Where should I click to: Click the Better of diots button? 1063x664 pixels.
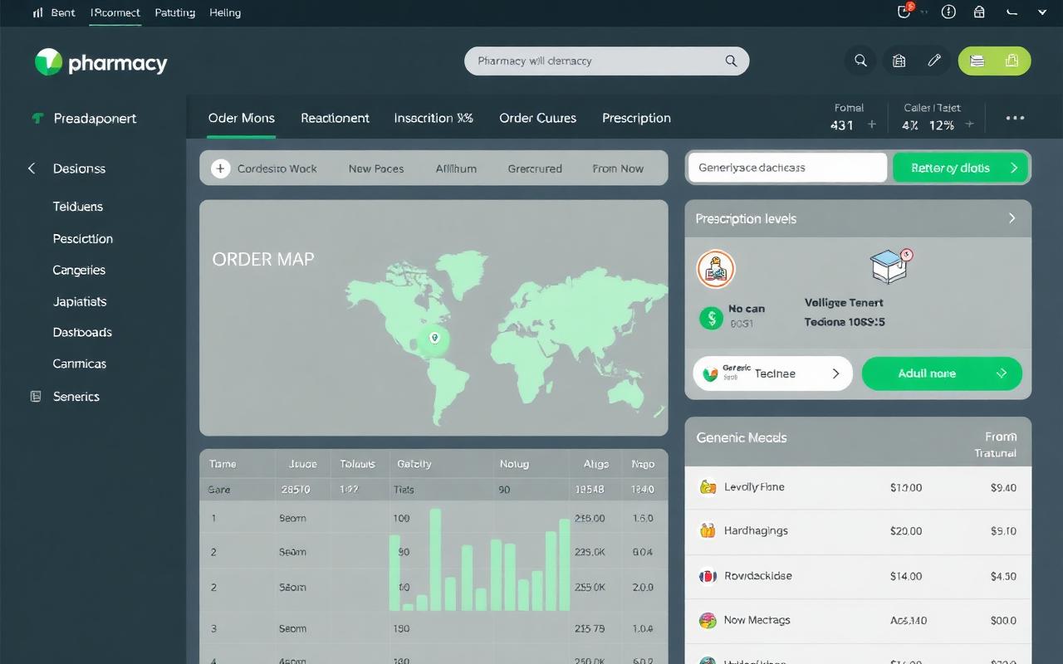click(960, 168)
